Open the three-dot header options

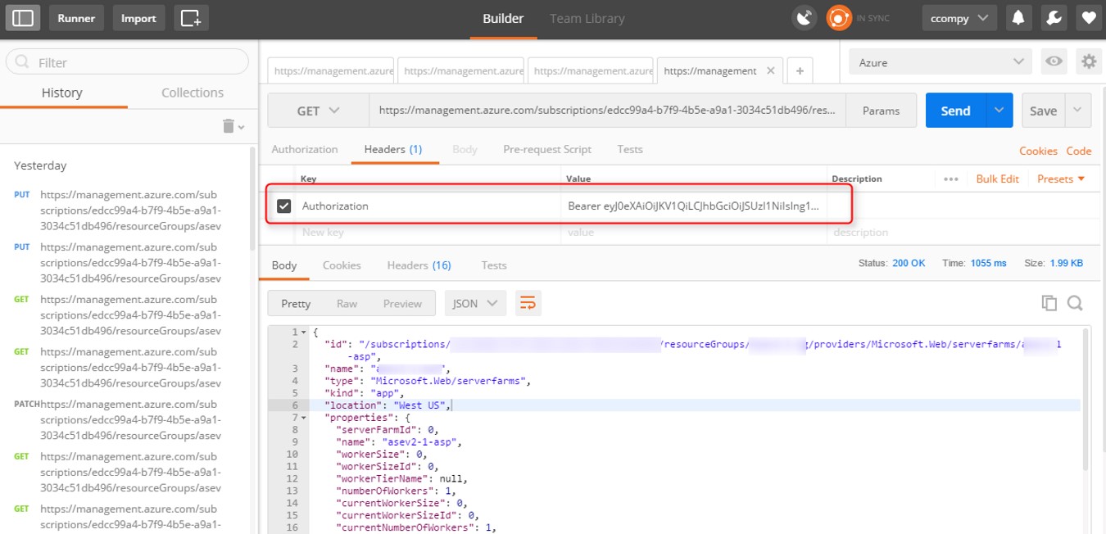pyautogui.click(x=950, y=179)
